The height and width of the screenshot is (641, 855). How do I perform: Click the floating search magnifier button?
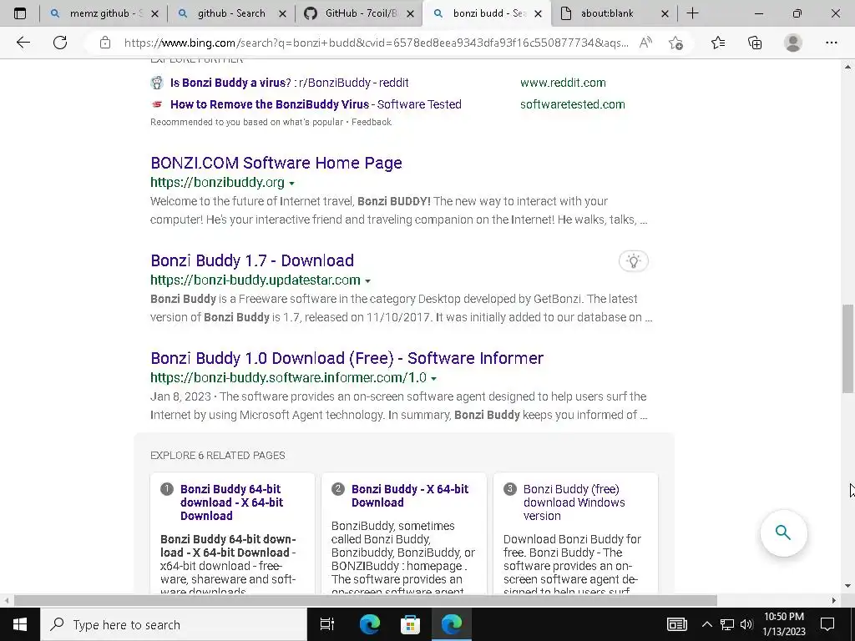click(x=783, y=532)
